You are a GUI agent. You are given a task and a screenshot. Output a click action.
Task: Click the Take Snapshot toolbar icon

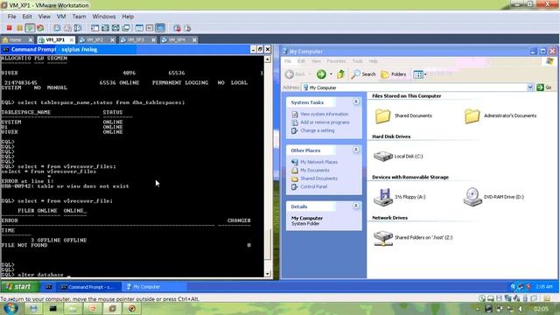pyautogui.click(x=57, y=28)
